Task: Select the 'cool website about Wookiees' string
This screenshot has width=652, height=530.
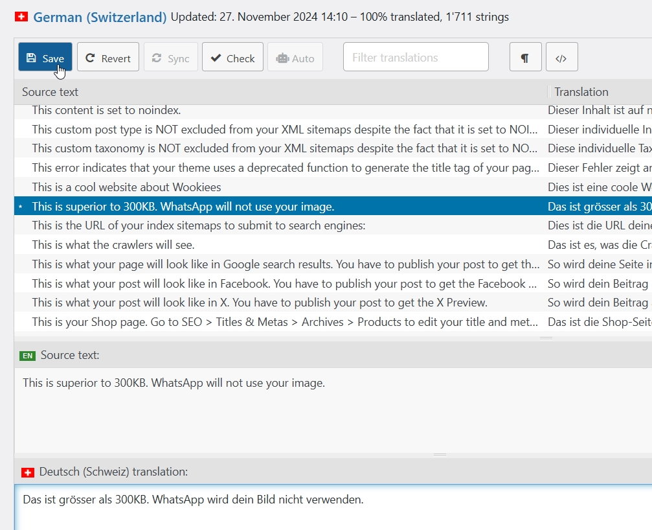Action: [126, 187]
